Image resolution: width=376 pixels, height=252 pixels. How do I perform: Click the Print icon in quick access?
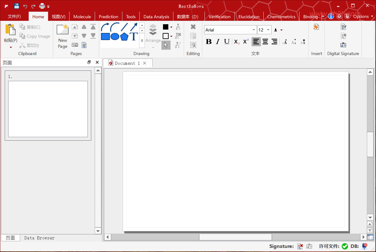[42, 6]
